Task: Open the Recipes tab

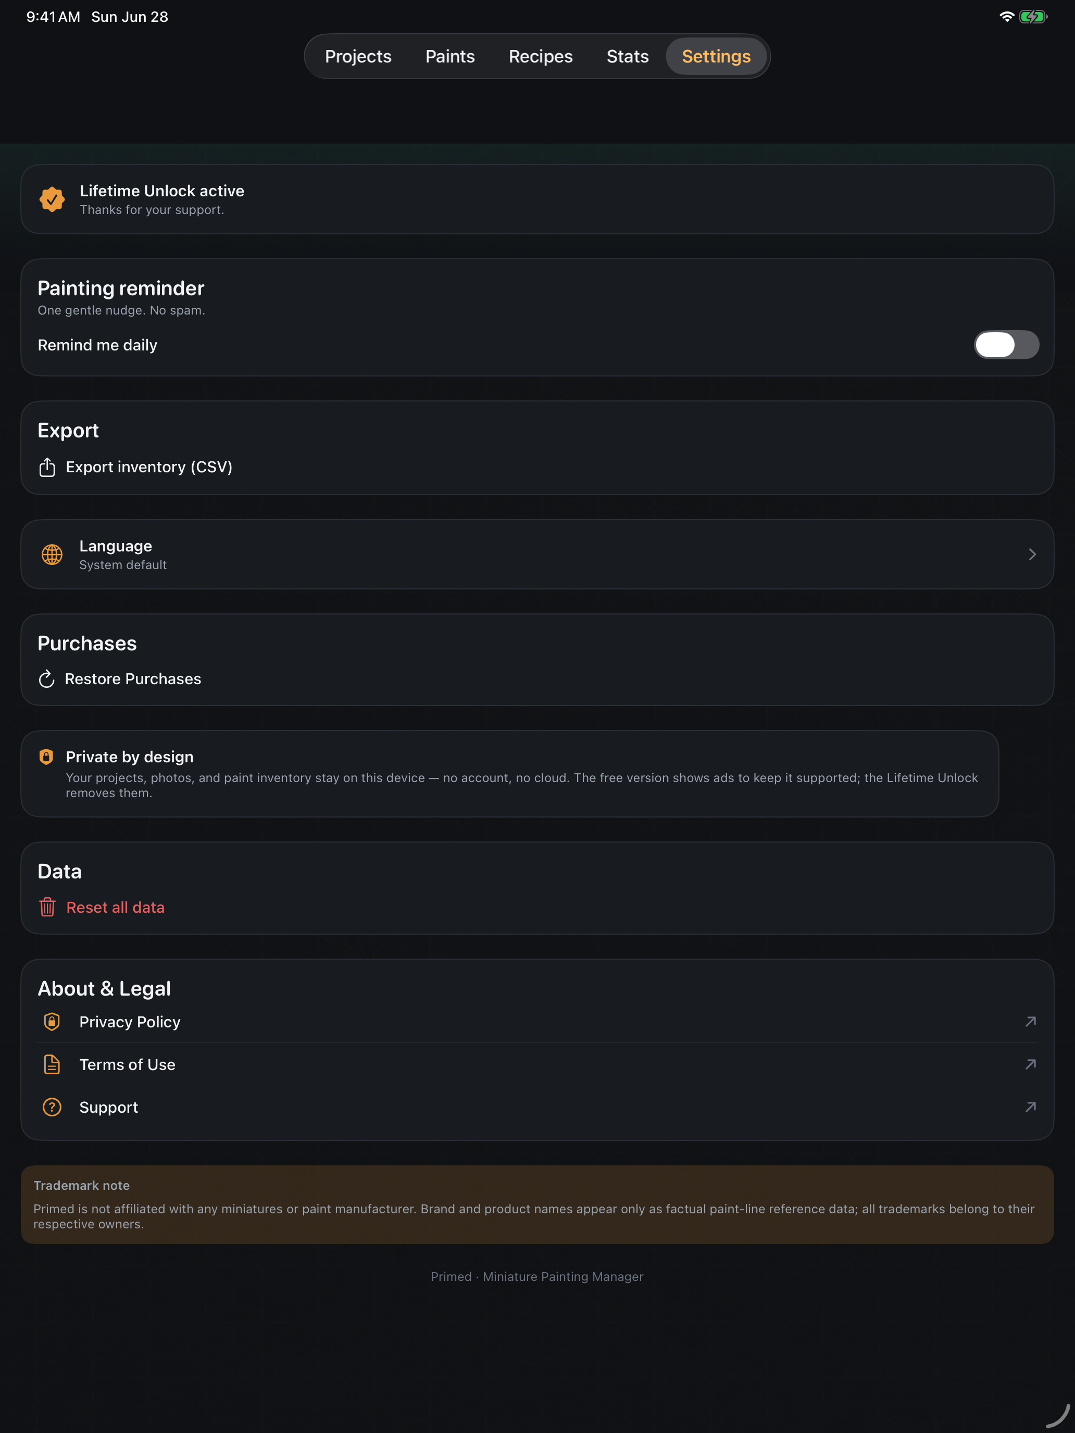Action: pyautogui.click(x=541, y=56)
